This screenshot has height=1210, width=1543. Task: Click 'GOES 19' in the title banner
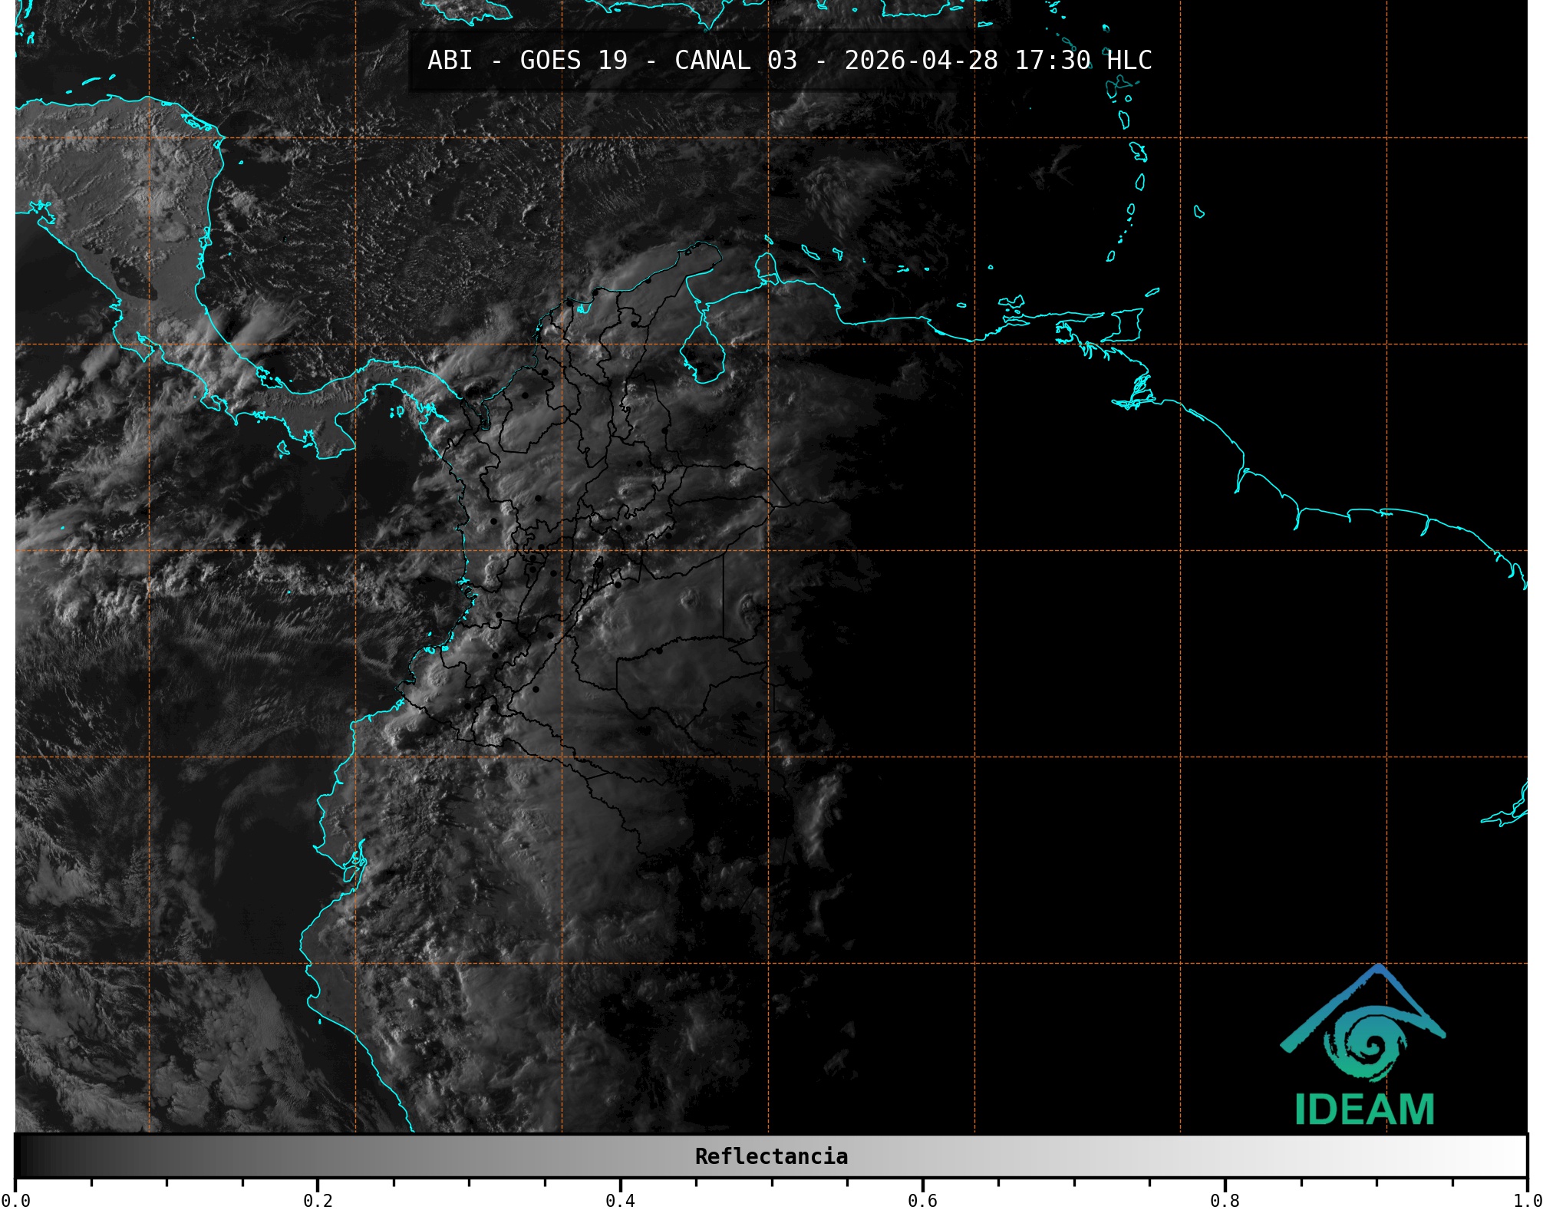pyautogui.click(x=573, y=60)
